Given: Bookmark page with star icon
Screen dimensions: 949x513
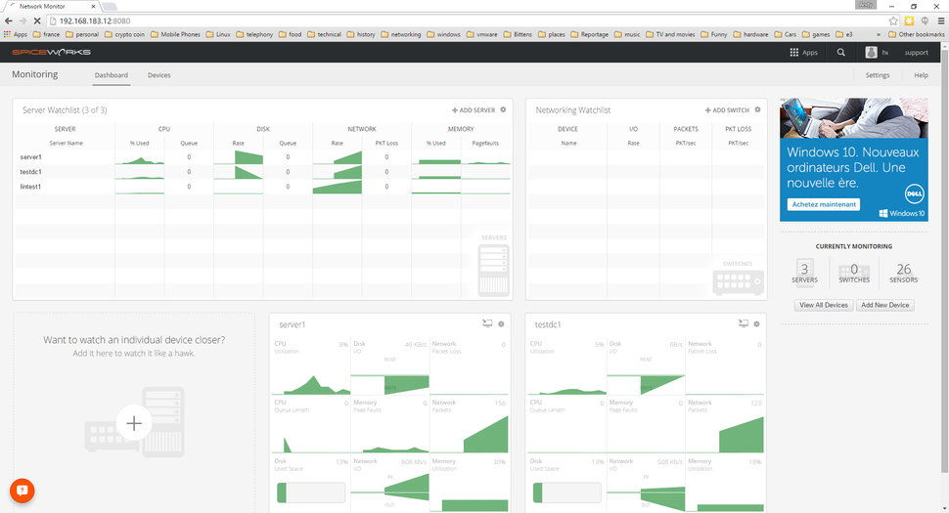Looking at the screenshot, I should coord(893,21).
